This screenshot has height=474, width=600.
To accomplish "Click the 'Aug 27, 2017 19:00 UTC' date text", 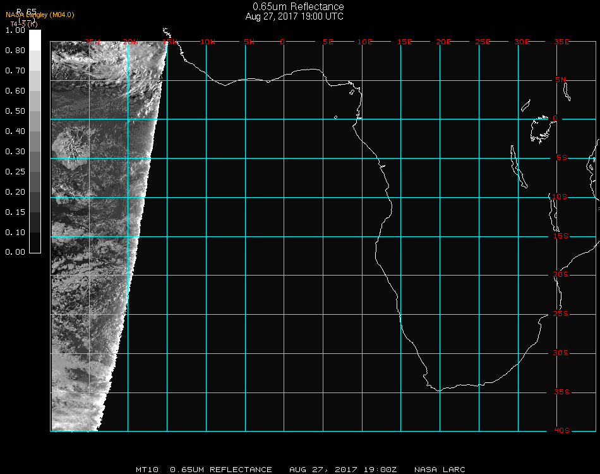I will pos(294,16).
